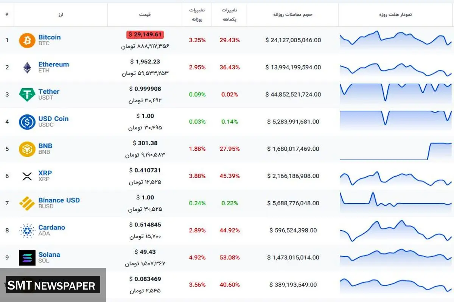Screen dimensions: 454x302
Task: Open the Binance USD link
Action: pyautogui.click(x=59, y=200)
